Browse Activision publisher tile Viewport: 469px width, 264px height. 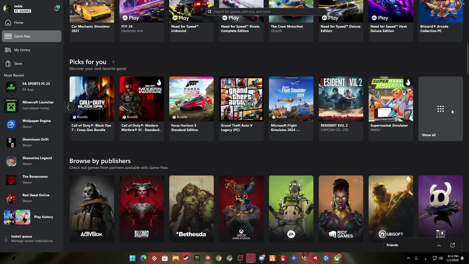[92, 209]
